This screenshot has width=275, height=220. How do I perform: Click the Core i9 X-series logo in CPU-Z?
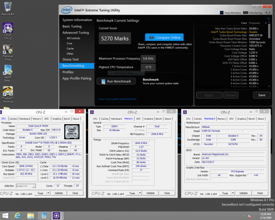click(72, 132)
